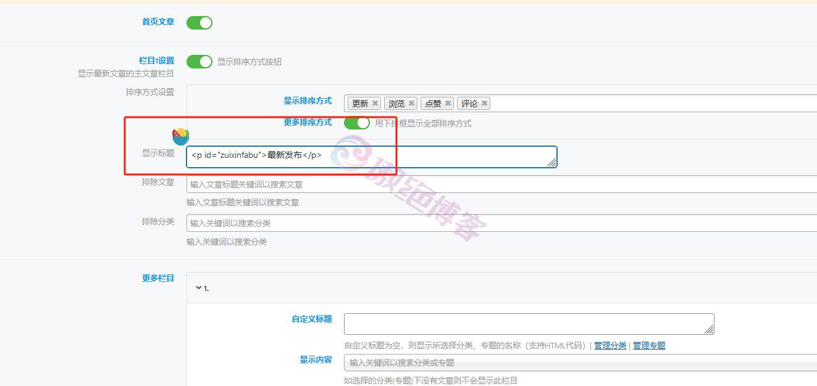
Task: Collapse the first 更多栏目 section labeled 1.
Action: (x=198, y=286)
